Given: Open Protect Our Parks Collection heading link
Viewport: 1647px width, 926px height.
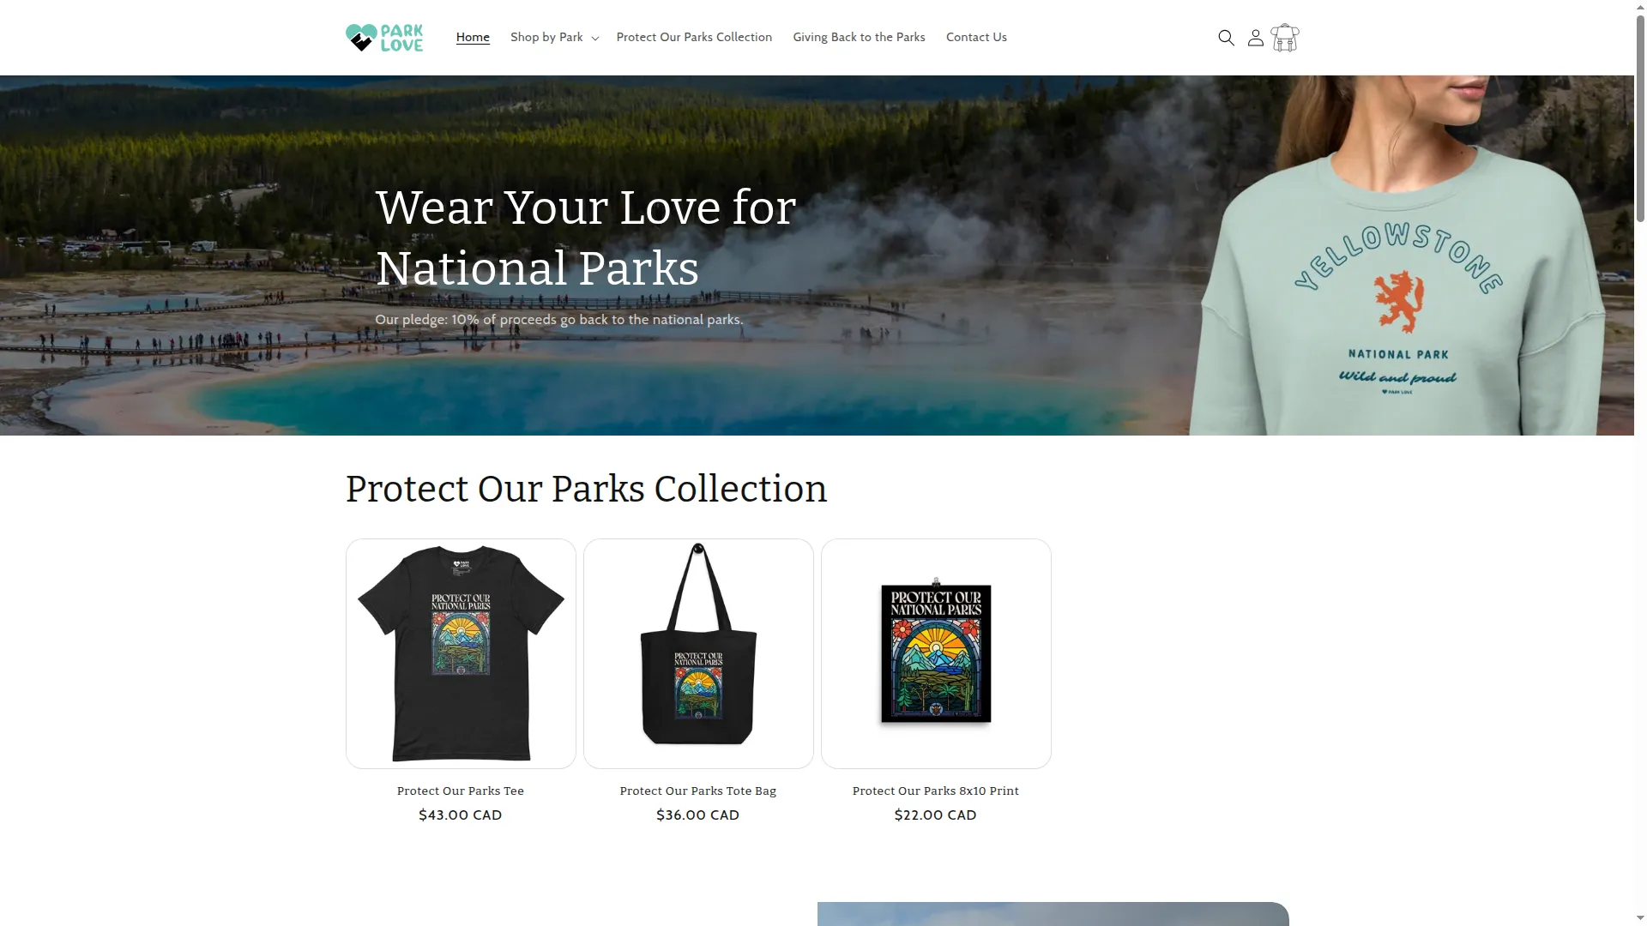Looking at the screenshot, I should [x=586, y=489].
